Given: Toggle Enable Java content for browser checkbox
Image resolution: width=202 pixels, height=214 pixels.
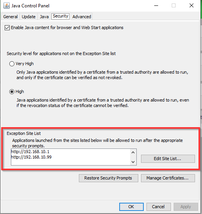Looking at the screenshot, I should point(7,28).
